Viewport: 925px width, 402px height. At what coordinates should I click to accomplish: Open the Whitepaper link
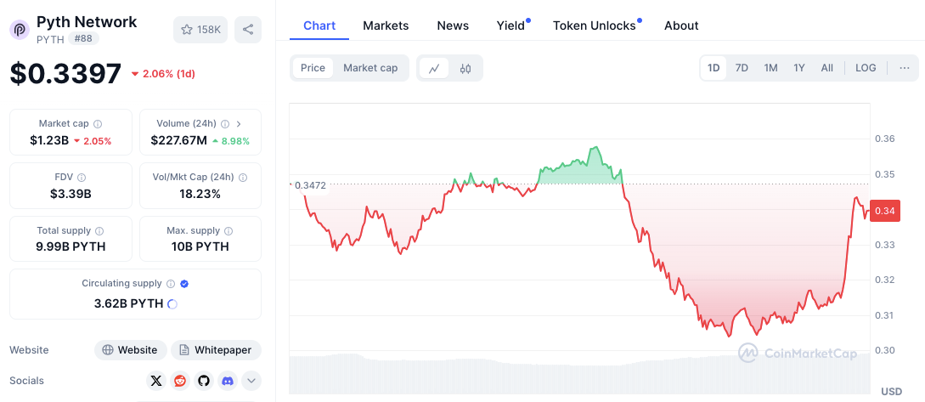217,350
